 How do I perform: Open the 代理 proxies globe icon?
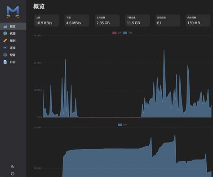click(5, 33)
